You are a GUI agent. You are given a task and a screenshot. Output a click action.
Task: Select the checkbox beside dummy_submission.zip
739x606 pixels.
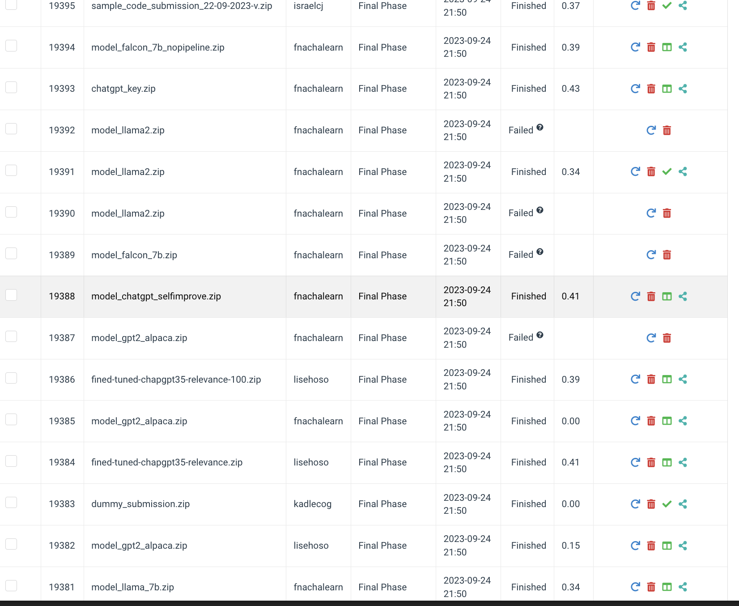[x=11, y=502]
